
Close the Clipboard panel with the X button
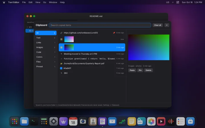point(167,25)
